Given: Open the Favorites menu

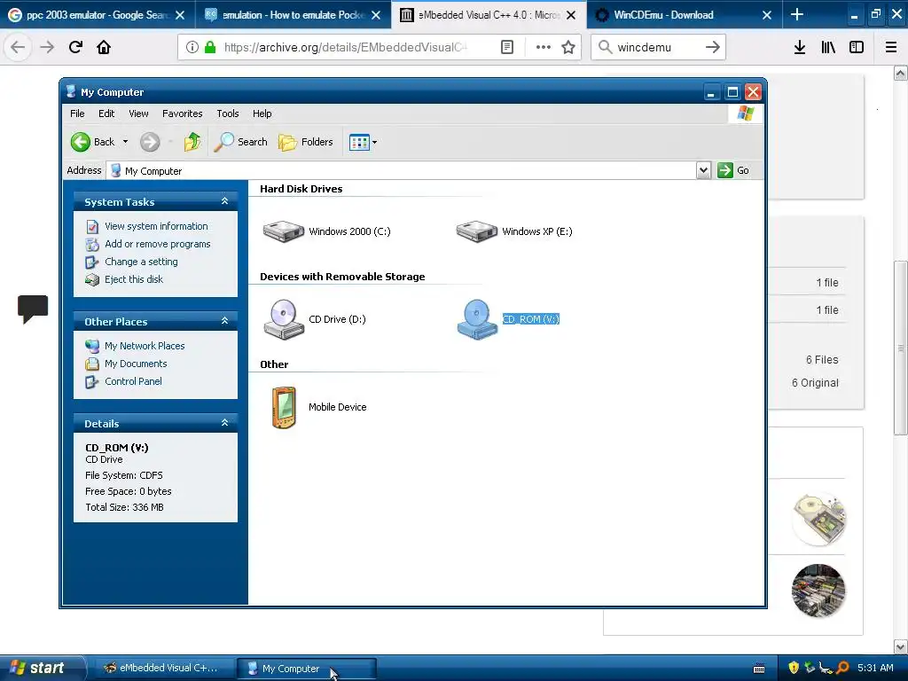Looking at the screenshot, I should [x=183, y=113].
